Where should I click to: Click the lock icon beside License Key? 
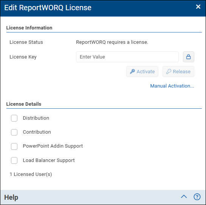[188, 57]
